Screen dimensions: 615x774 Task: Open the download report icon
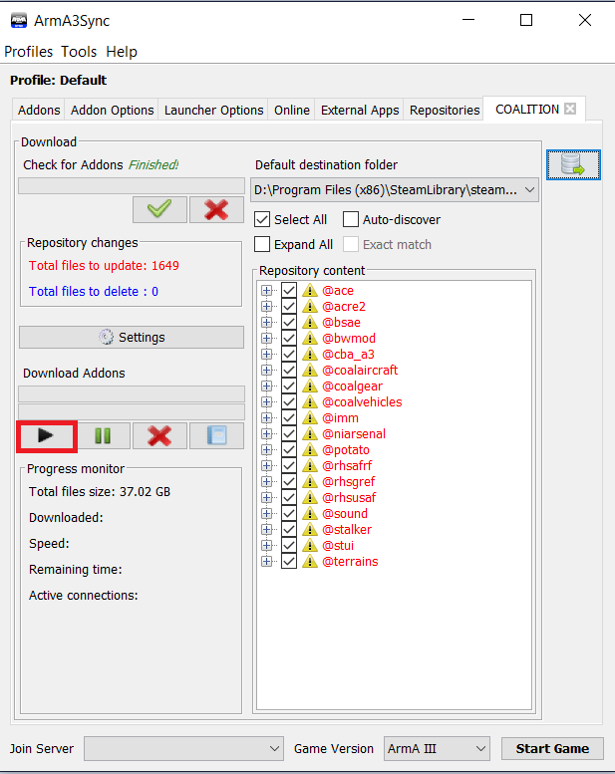[216, 435]
